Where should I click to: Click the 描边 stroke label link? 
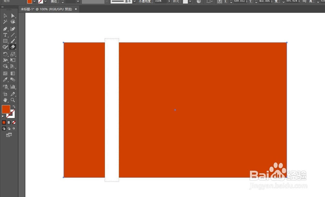[55, 1]
